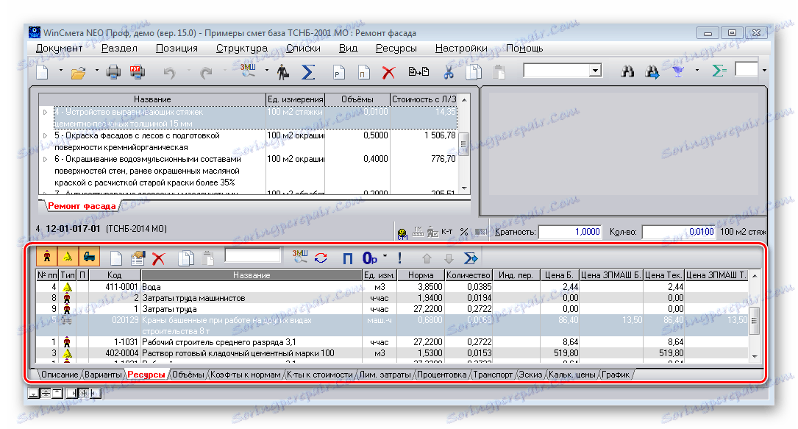The width and height of the screenshot is (798, 429).
Task: Select the Ремонт фасада sheet tab
Action: point(82,206)
